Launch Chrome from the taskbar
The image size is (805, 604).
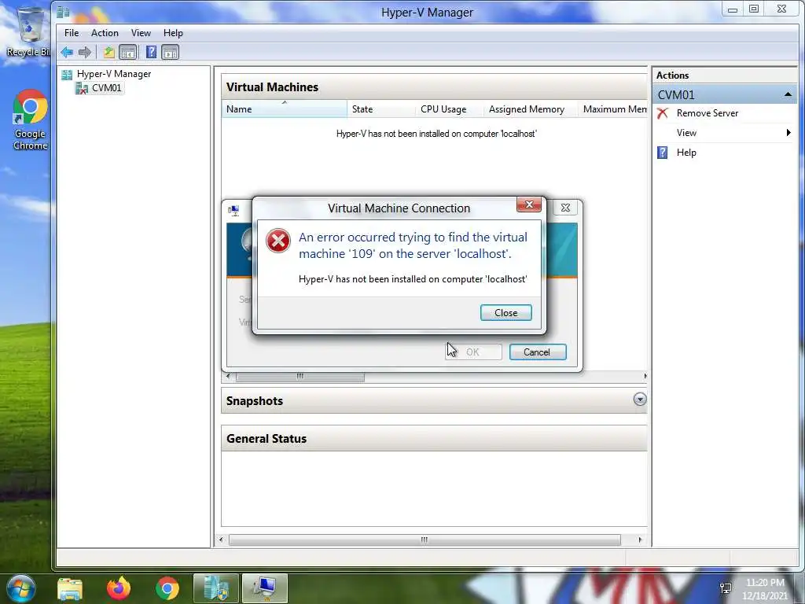point(167,588)
